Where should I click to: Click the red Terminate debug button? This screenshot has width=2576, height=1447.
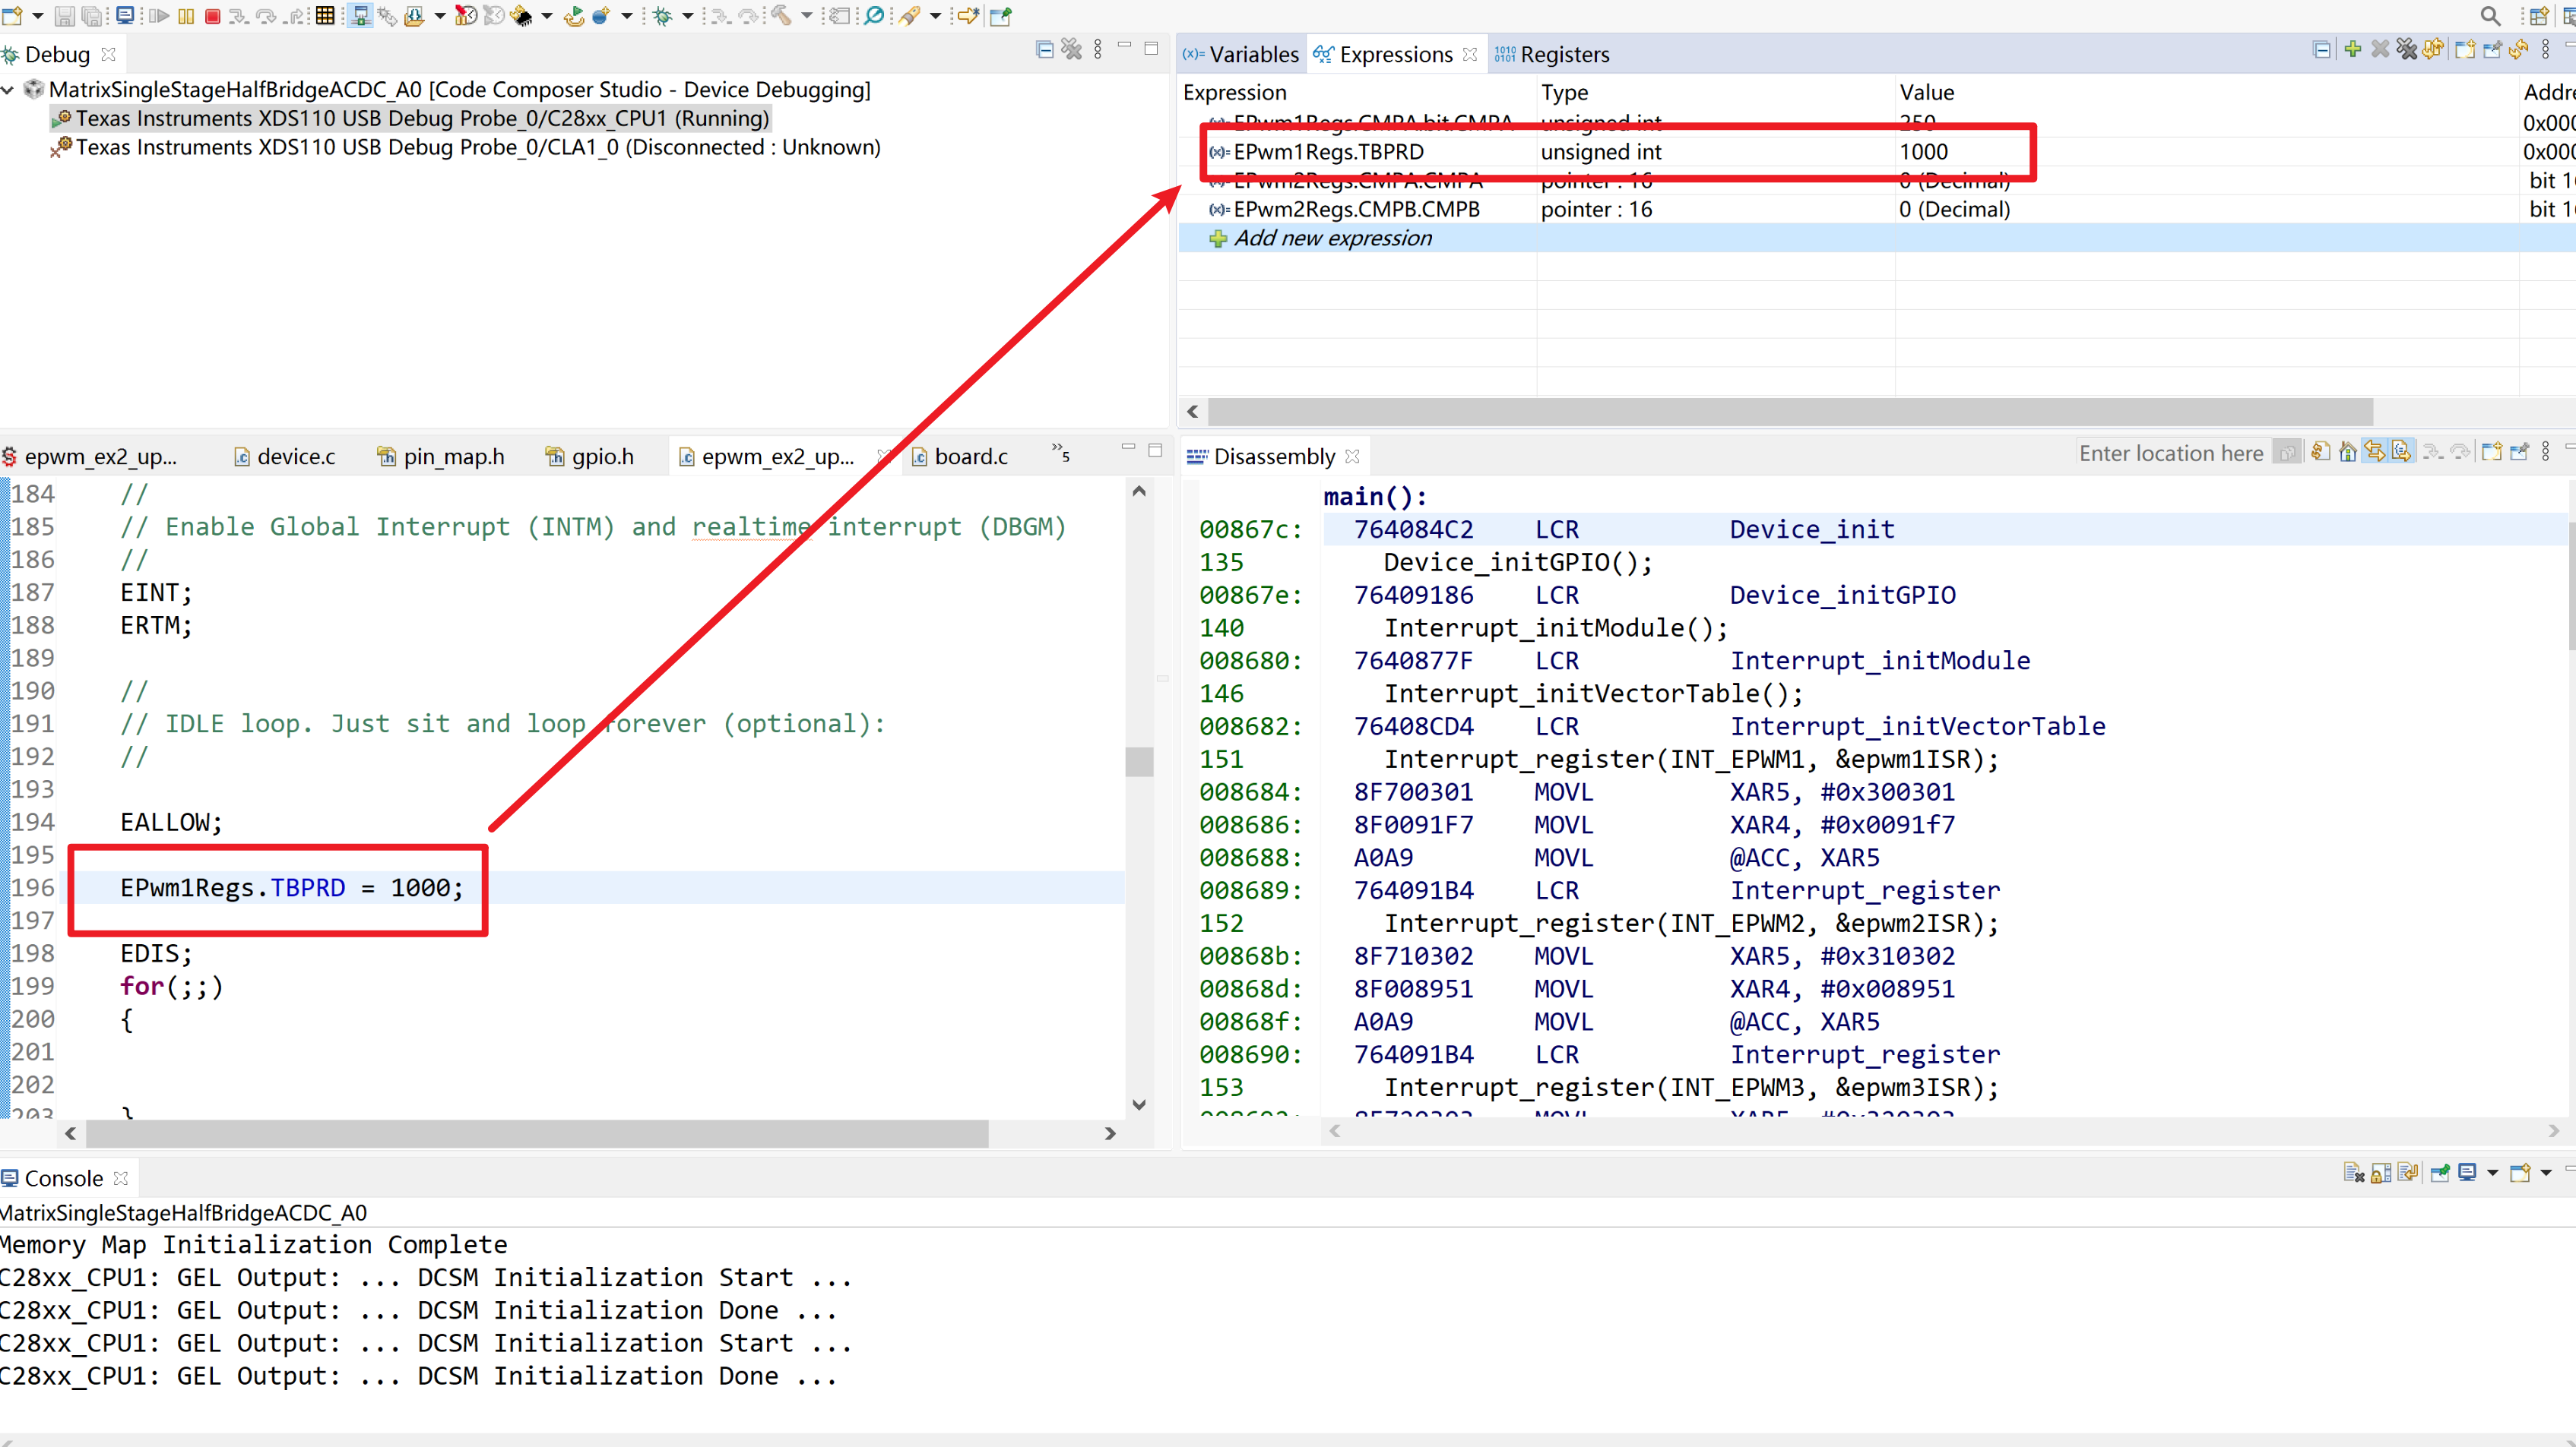212,16
